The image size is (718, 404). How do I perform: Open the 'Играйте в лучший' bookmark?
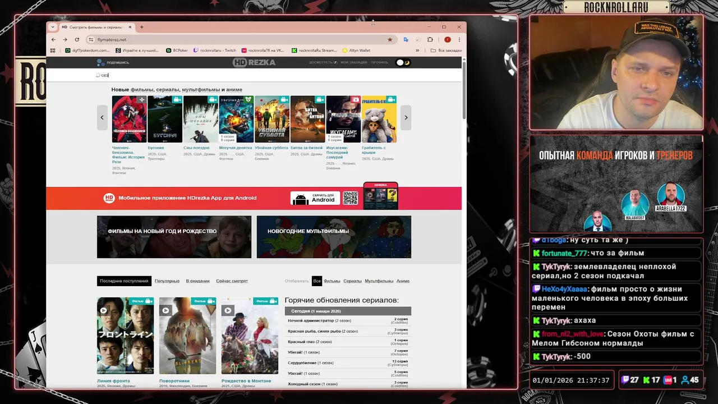(137, 50)
